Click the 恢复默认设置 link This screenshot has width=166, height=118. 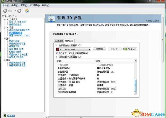tap(152, 21)
